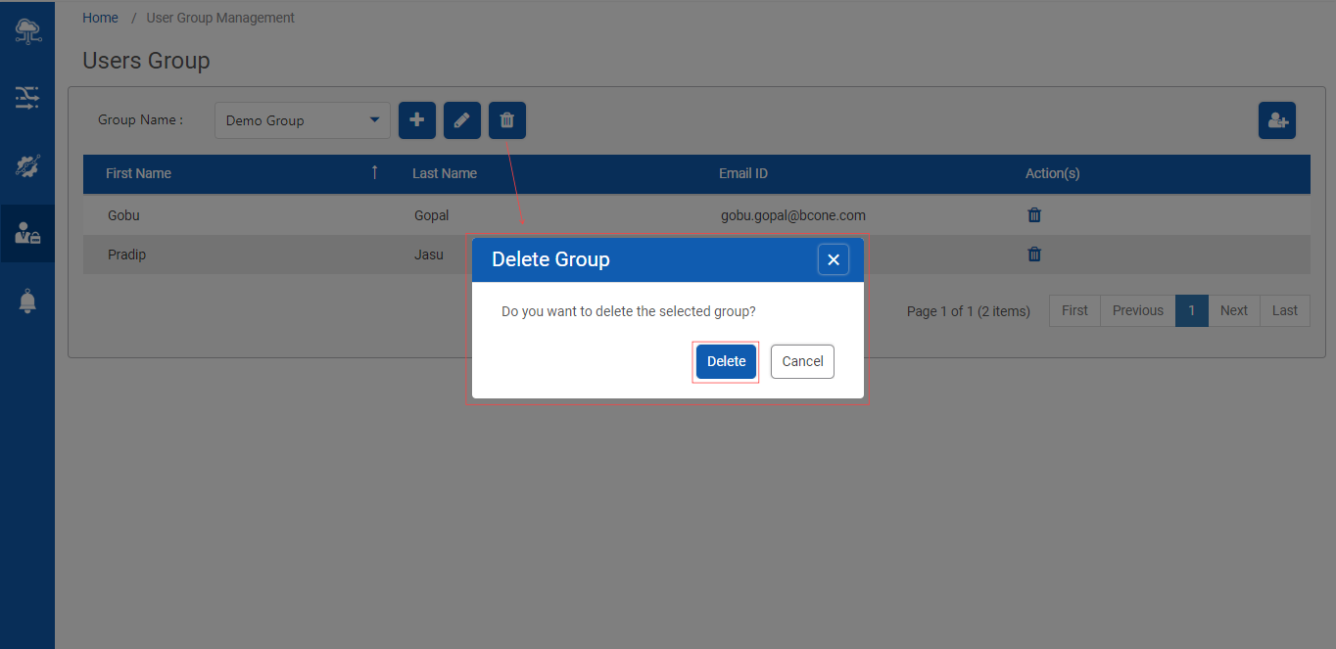The width and height of the screenshot is (1336, 649).
Task: Confirm with the Delete button
Action: [x=727, y=361]
